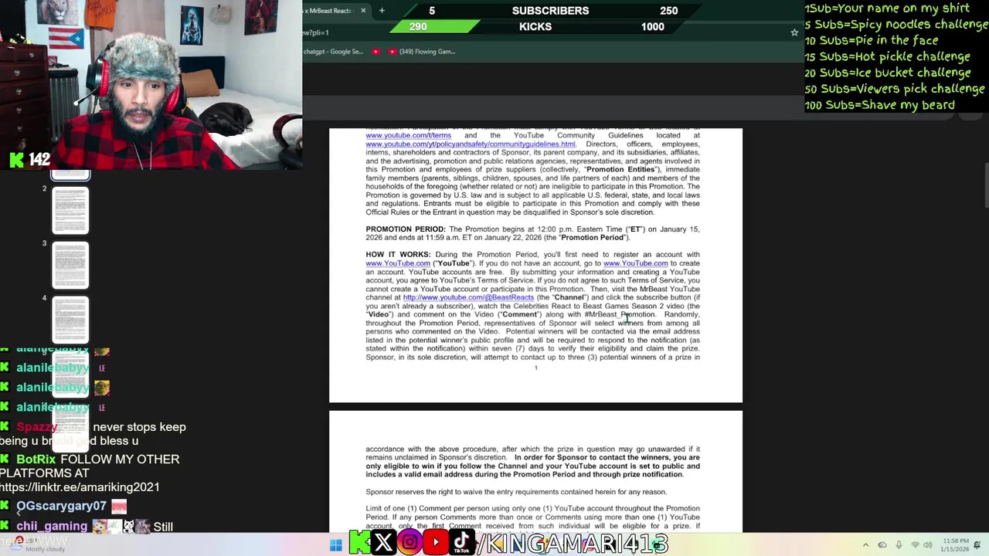The width and height of the screenshot is (989, 556).
Task: Open the www.youtube.com/t/terms link
Action: pos(408,135)
